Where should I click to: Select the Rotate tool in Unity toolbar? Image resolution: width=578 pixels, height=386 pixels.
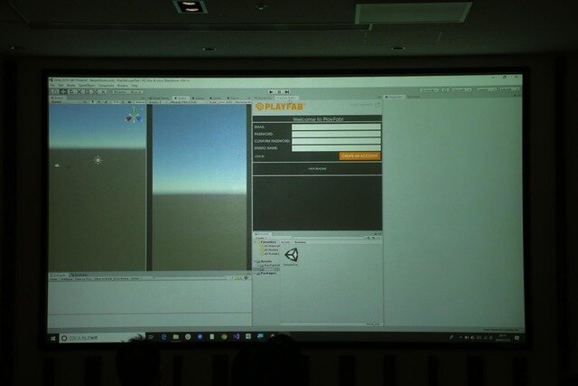71,91
